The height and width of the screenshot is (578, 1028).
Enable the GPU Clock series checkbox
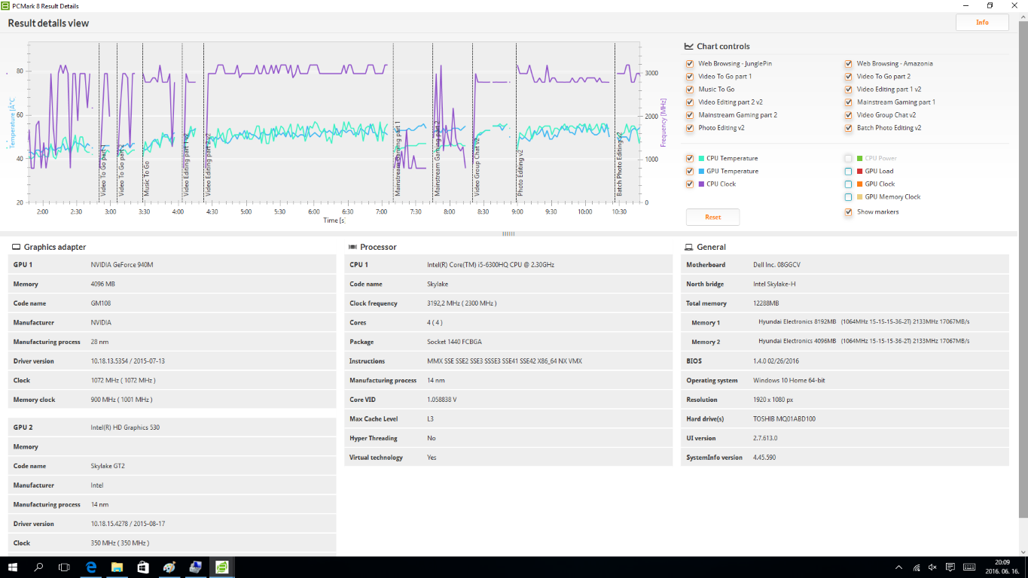849,184
